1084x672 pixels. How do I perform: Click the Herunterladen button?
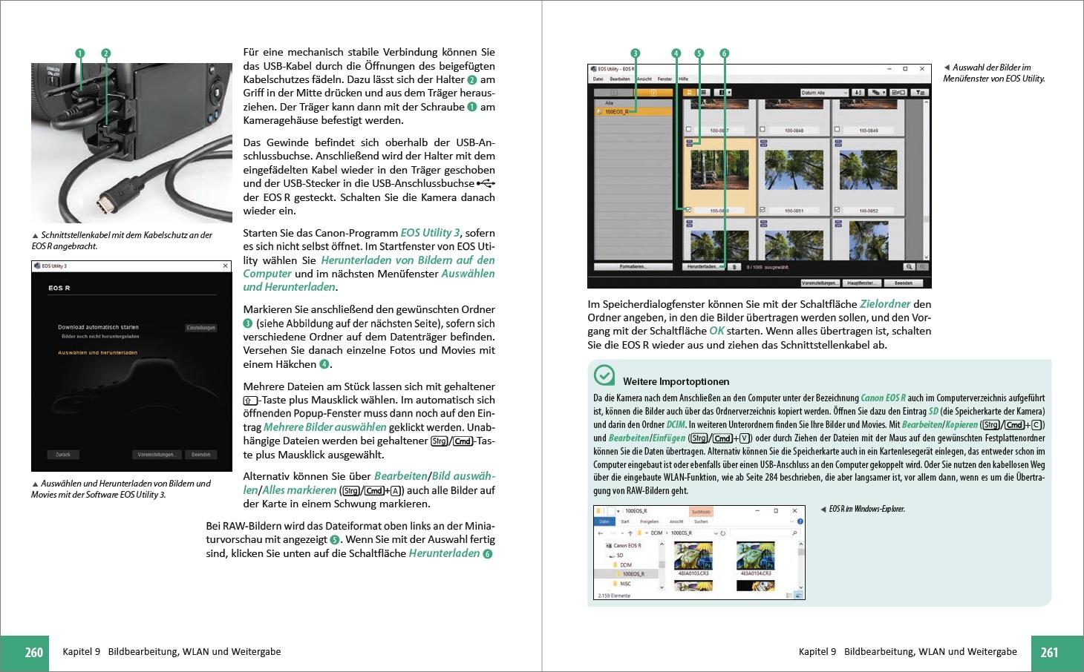point(702,267)
